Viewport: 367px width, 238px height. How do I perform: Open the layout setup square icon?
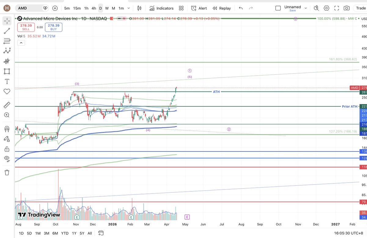pos(278,8)
